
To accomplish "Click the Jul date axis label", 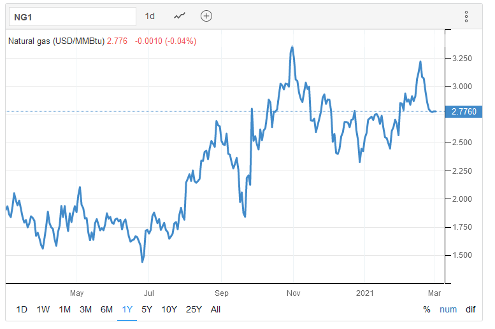I will [148, 293].
